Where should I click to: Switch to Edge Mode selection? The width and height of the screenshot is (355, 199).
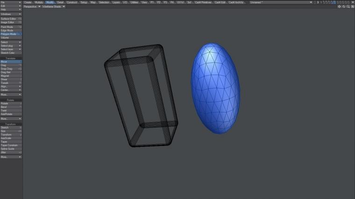point(11,30)
